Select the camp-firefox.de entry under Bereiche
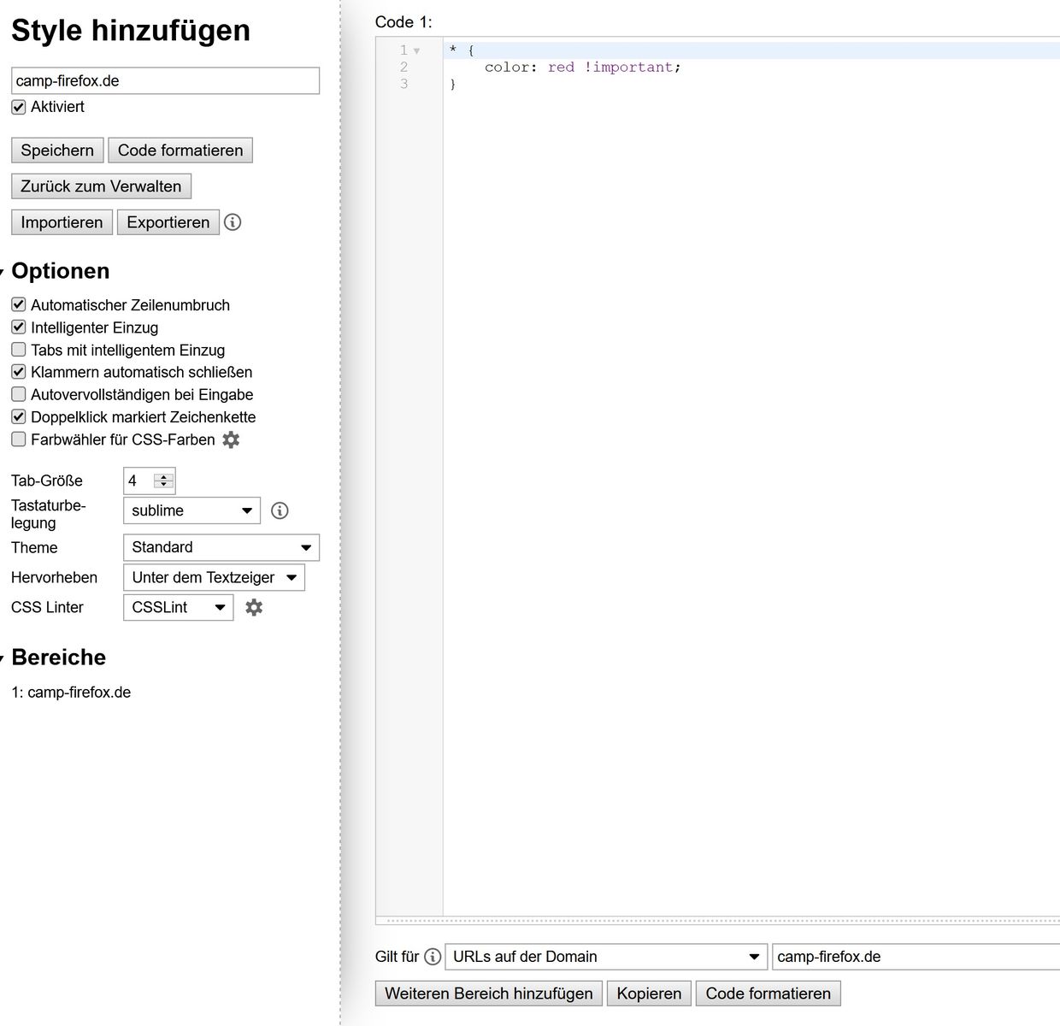The width and height of the screenshot is (1060, 1026). [71, 693]
